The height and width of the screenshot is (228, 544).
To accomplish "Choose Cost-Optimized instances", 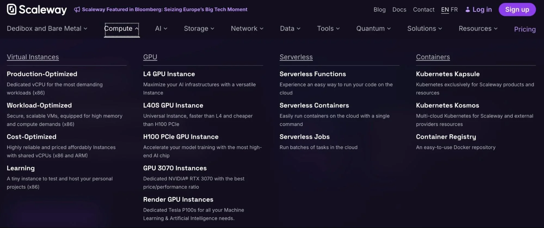I will coord(32,137).
